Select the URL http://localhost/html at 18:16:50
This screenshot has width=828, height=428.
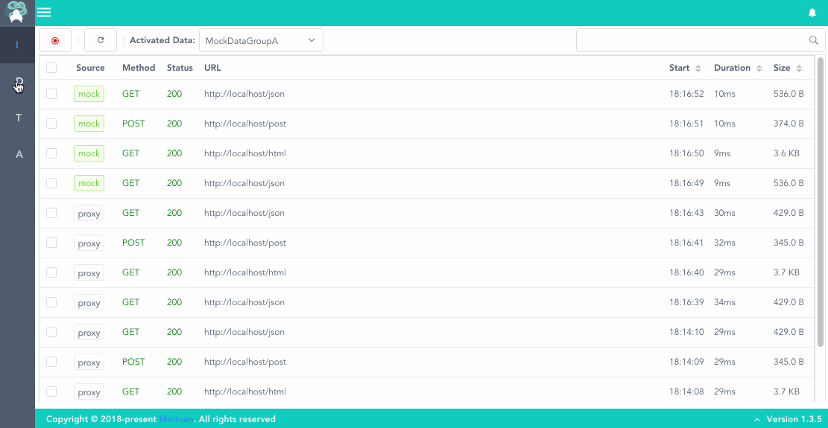245,153
